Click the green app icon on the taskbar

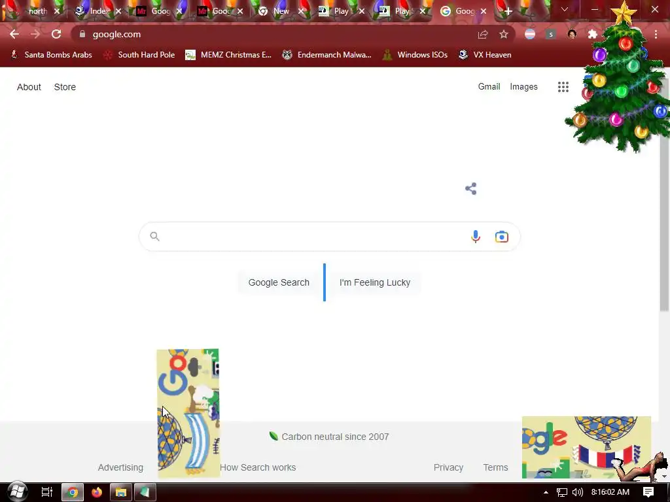click(145, 492)
